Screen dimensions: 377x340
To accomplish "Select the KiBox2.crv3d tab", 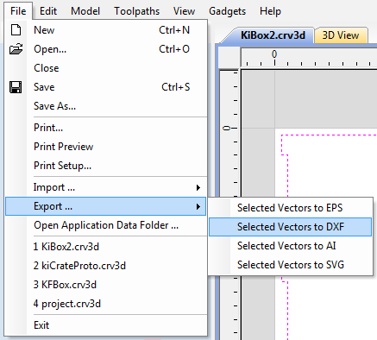I will click(273, 35).
